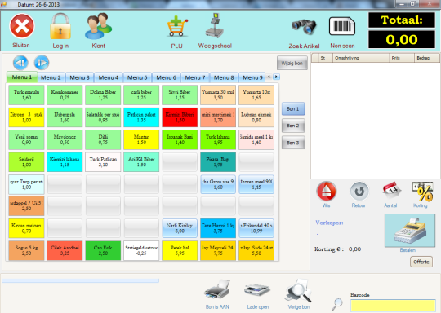Add Yumurta 30 stuk 3,50 product
The width and height of the screenshot is (441, 313).
coord(218,95)
